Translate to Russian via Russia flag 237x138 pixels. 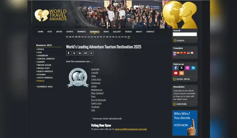(x=174, y=55)
